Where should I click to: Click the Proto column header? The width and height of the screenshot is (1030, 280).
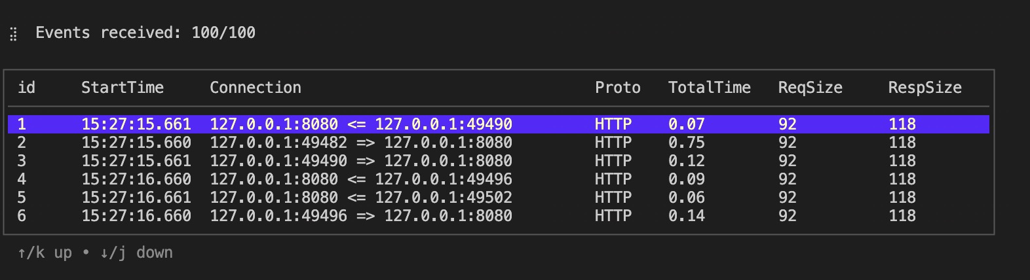pos(617,88)
